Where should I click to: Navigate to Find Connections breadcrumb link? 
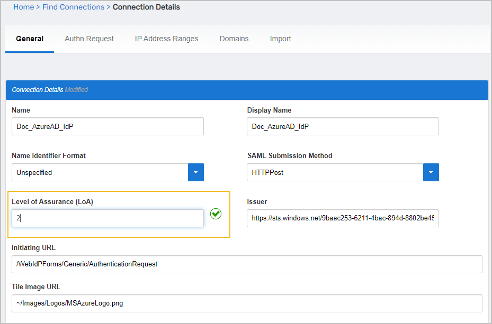click(x=74, y=7)
